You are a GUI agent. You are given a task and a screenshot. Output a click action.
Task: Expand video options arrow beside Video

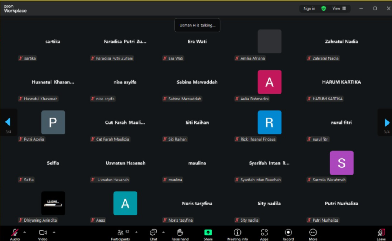[x=54, y=232]
